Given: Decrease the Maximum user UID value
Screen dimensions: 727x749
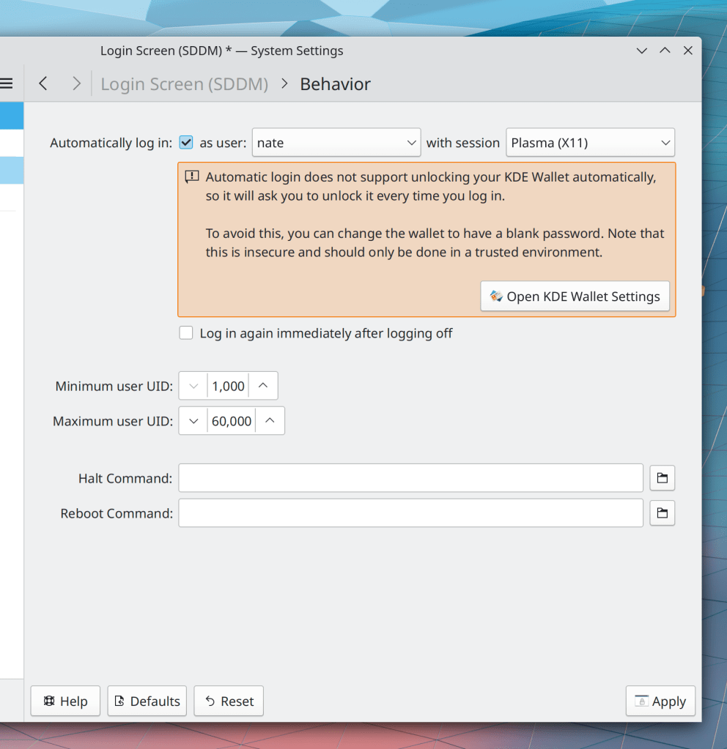Looking at the screenshot, I should click(x=193, y=421).
